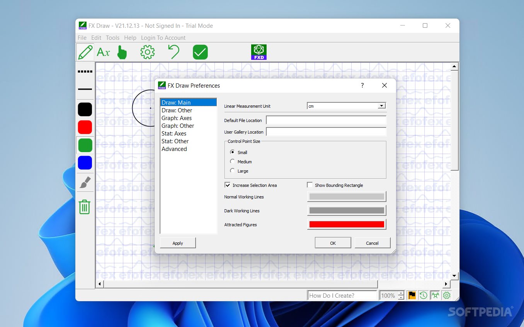This screenshot has width=524, height=327.
Task: Click the How Do I Create? search box
Action: (x=342, y=295)
